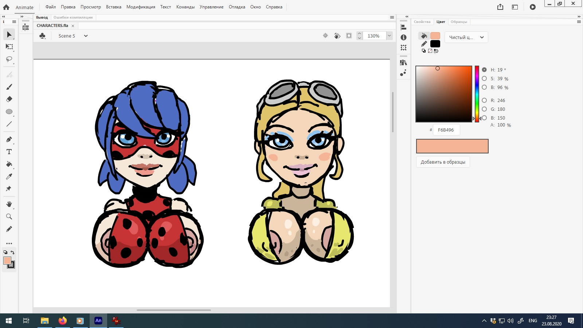Open the color type dropdown 'Чистый ц...'
This screenshot has height=328, width=583.
(x=466, y=37)
